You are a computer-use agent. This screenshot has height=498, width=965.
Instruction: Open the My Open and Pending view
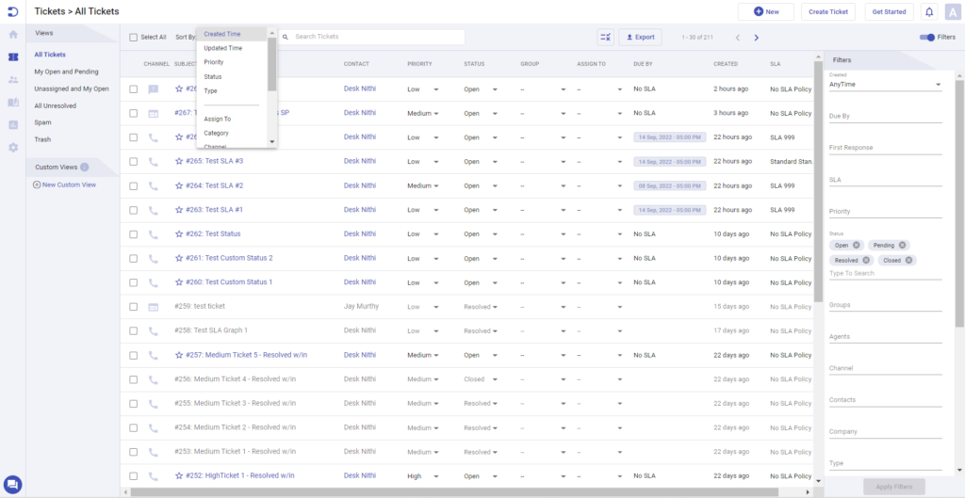click(x=67, y=72)
